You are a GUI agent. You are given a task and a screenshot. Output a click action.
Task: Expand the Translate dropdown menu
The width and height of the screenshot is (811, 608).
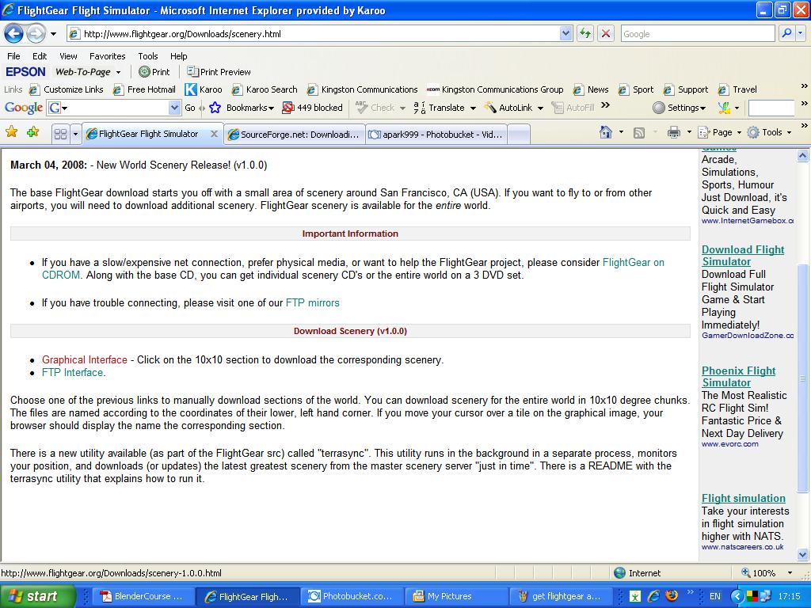pos(472,108)
